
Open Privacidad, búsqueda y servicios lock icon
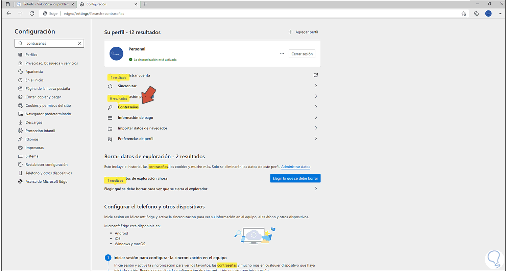(x=20, y=63)
